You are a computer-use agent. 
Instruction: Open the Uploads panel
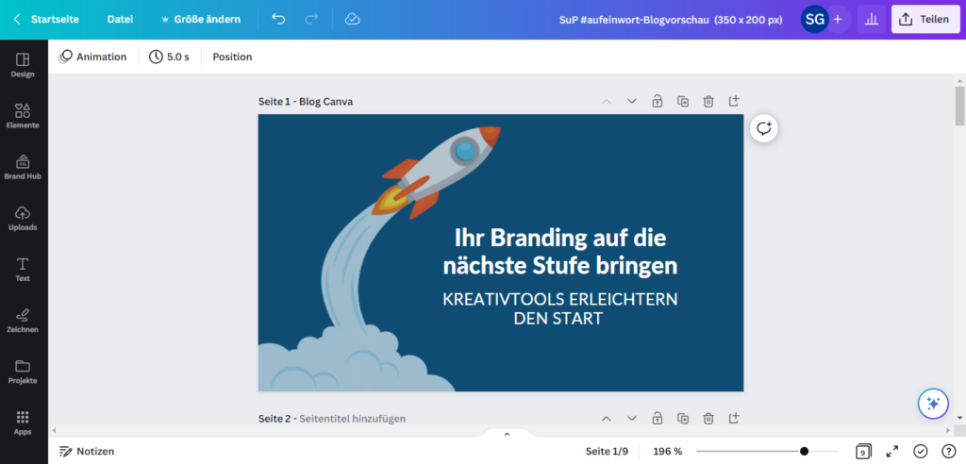pos(23,219)
